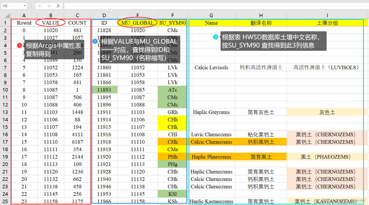Select column B header
This screenshot has width=369, height=205.
[x=51, y=15]
